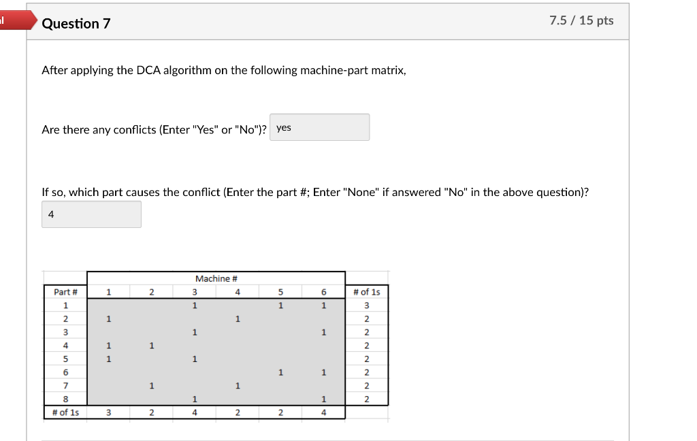Click the Part 8 row label
697x441 pixels.
65,399
